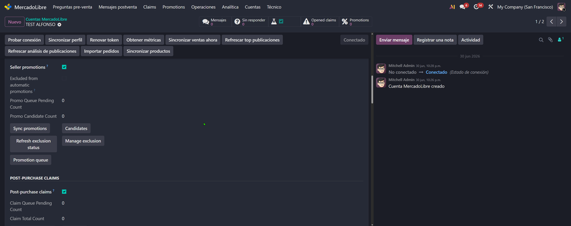Click the Promo Candidate Count value
The width and height of the screenshot is (571, 226).
tap(63, 116)
